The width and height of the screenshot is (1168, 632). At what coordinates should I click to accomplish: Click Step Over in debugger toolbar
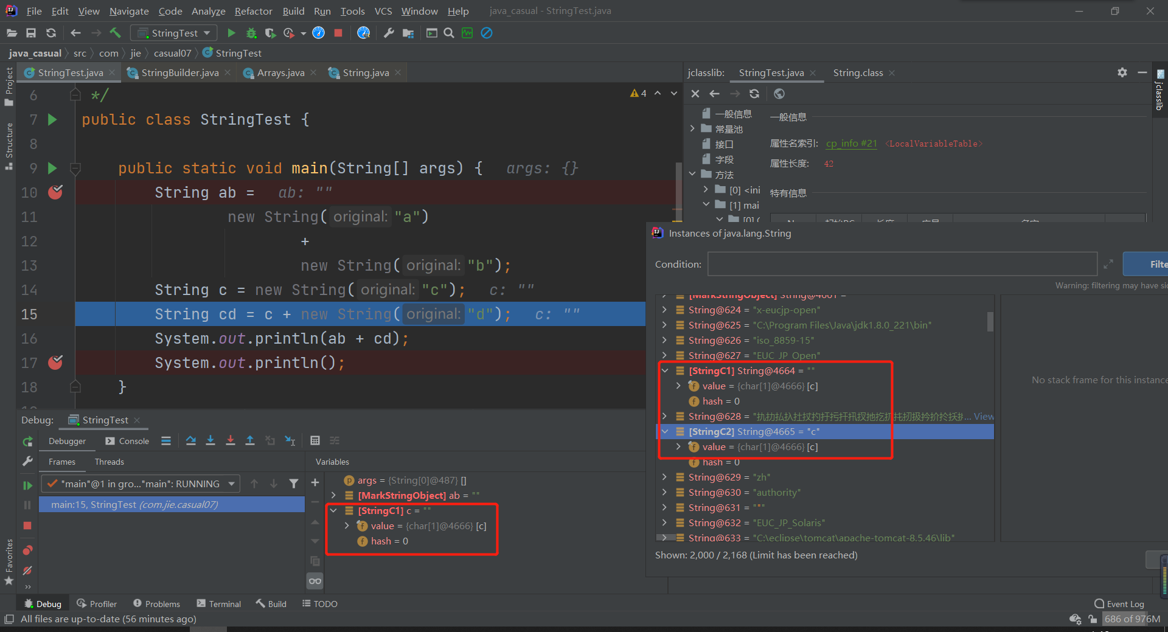click(191, 440)
